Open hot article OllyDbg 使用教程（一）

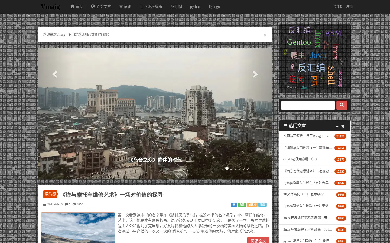[300, 159]
